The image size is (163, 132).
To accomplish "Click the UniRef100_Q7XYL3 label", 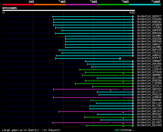I will click(x=149, y=86).
